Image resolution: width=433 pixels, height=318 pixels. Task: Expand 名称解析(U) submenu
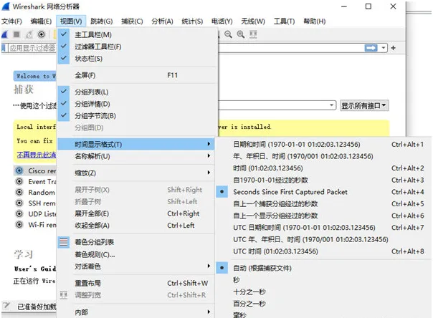pos(136,156)
